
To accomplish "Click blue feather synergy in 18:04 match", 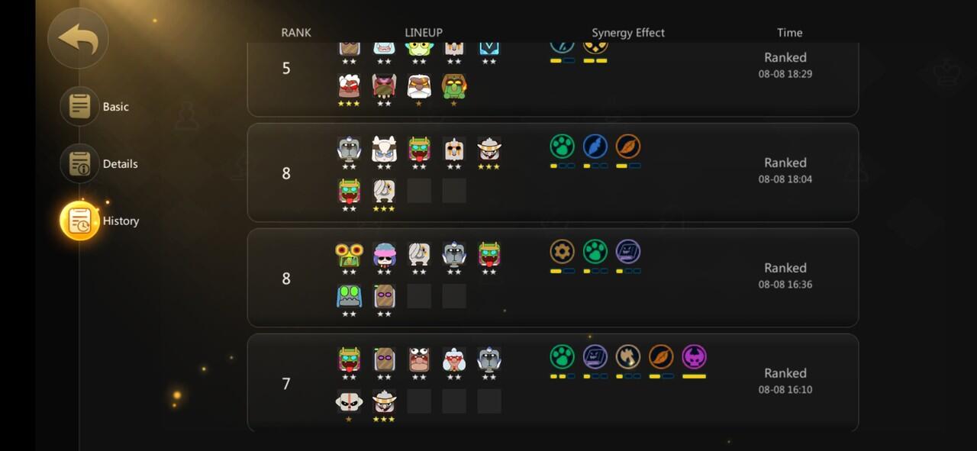I will [595, 146].
